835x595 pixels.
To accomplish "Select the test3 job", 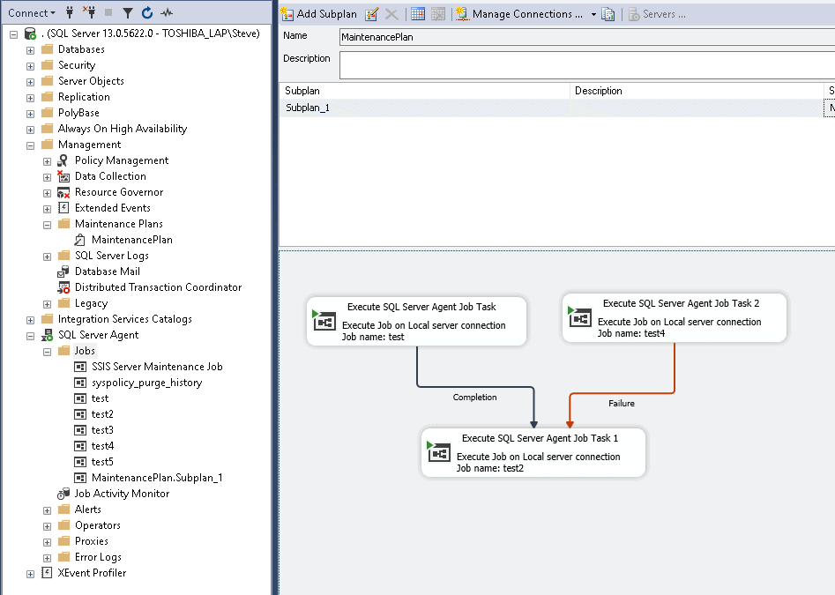I will click(x=102, y=430).
